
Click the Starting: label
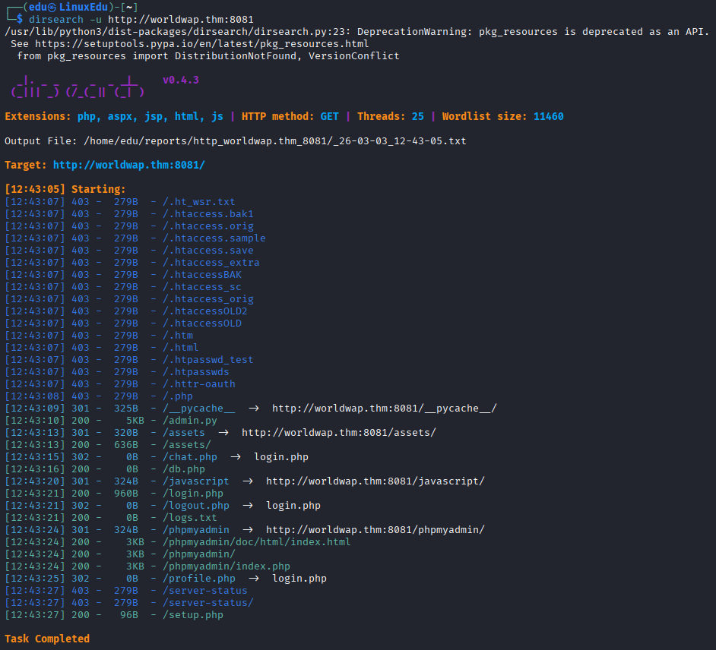(99, 189)
